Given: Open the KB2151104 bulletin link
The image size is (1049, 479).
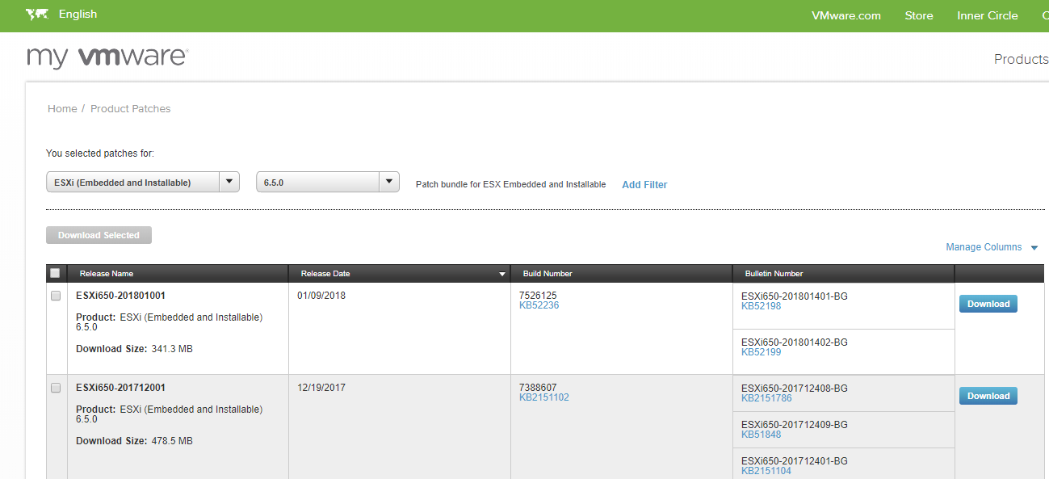Looking at the screenshot, I should coord(766,471).
